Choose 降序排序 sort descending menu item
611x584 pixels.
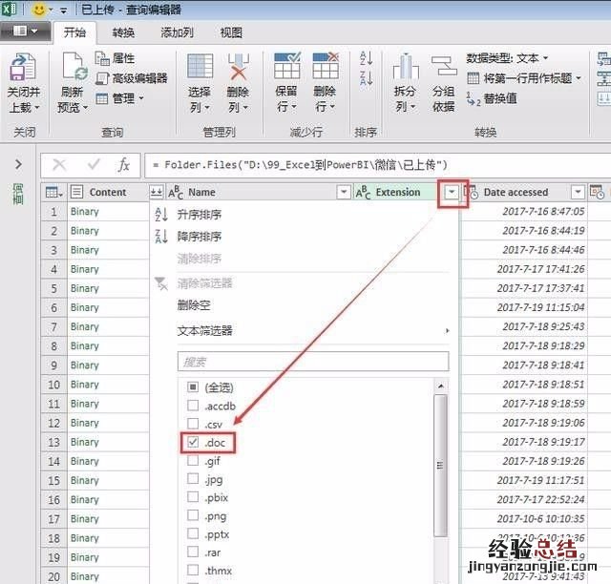pos(200,237)
